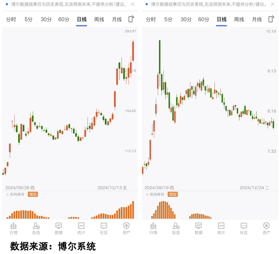Click the 增加 button in left panel
Viewport: 279px width, 254px height.
(33, 194)
